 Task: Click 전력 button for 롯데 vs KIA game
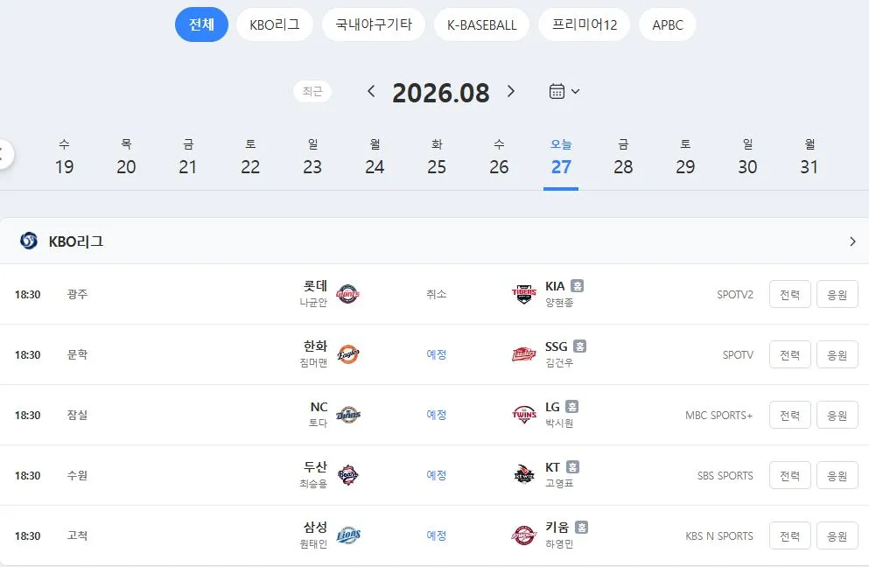coord(789,294)
